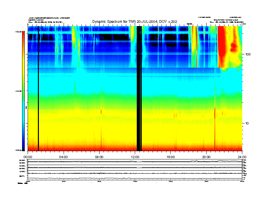The image size is (261, 202).
Task: Click the narrow red streak before 19:00 at top
Action: [x=196, y=47]
